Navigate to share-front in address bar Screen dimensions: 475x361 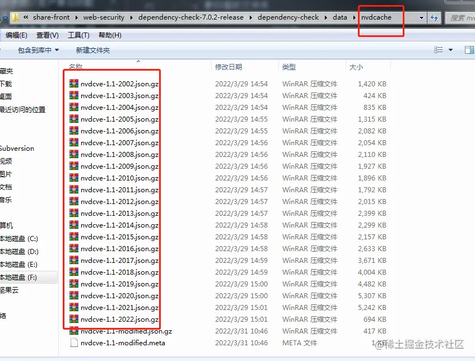pos(51,17)
